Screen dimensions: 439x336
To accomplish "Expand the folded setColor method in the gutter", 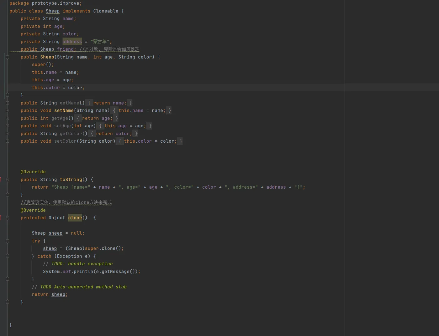I will (8, 141).
